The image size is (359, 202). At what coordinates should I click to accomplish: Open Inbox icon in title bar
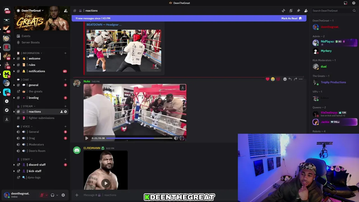[x=346, y=3]
